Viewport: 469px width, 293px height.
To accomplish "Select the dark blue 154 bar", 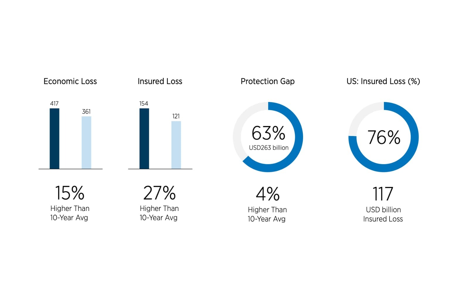I will (x=144, y=139).
